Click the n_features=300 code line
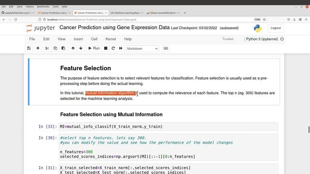The image size is (310, 174). [x=77, y=152]
